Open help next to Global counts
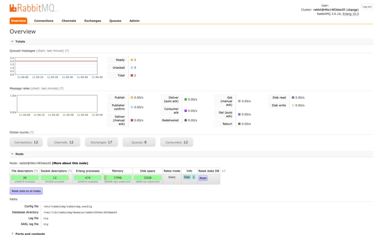This screenshot has height=235, width=383. tap(31, 132)
